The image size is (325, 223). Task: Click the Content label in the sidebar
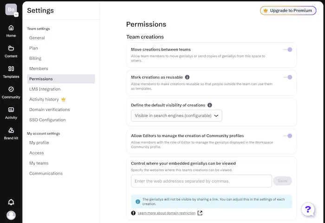(x=11, y=56)
